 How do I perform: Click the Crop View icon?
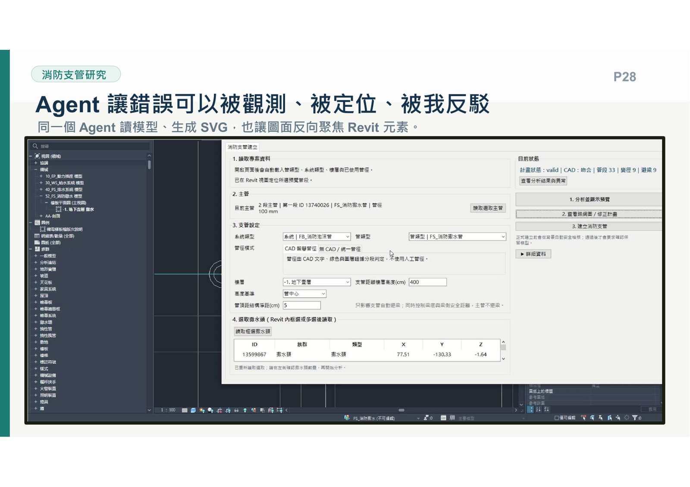[x=219, y=410]
